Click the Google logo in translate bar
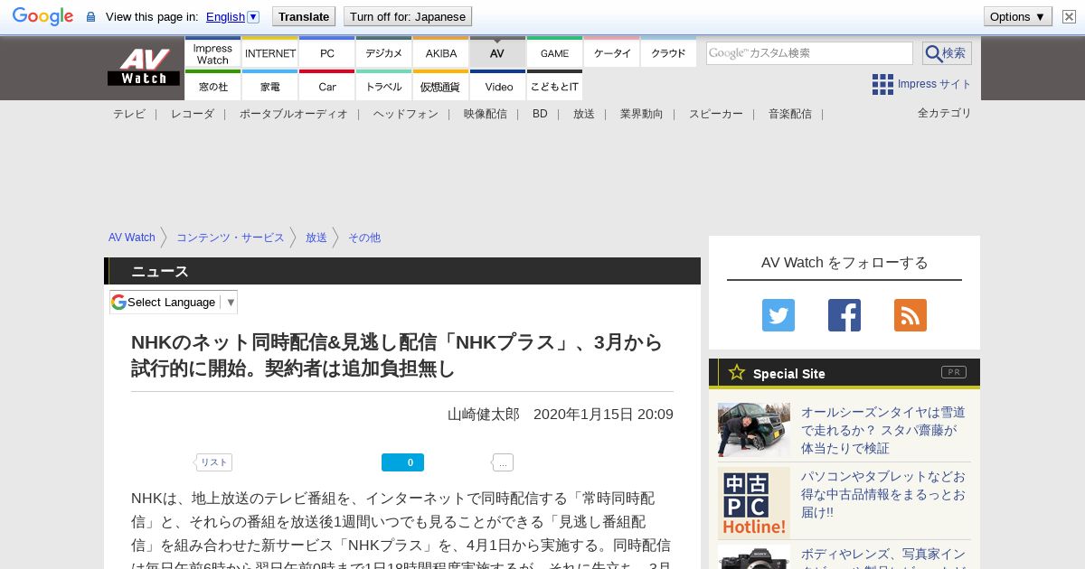This screenshot has height=569, width=1085. tap(42, 16)
